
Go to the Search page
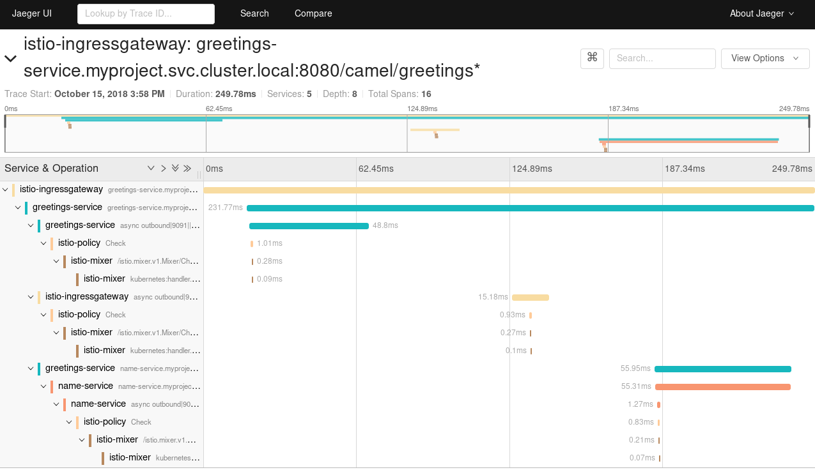pos(254,13)
